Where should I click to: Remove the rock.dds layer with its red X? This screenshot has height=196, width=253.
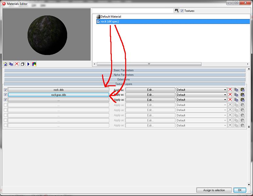(230, 90)
